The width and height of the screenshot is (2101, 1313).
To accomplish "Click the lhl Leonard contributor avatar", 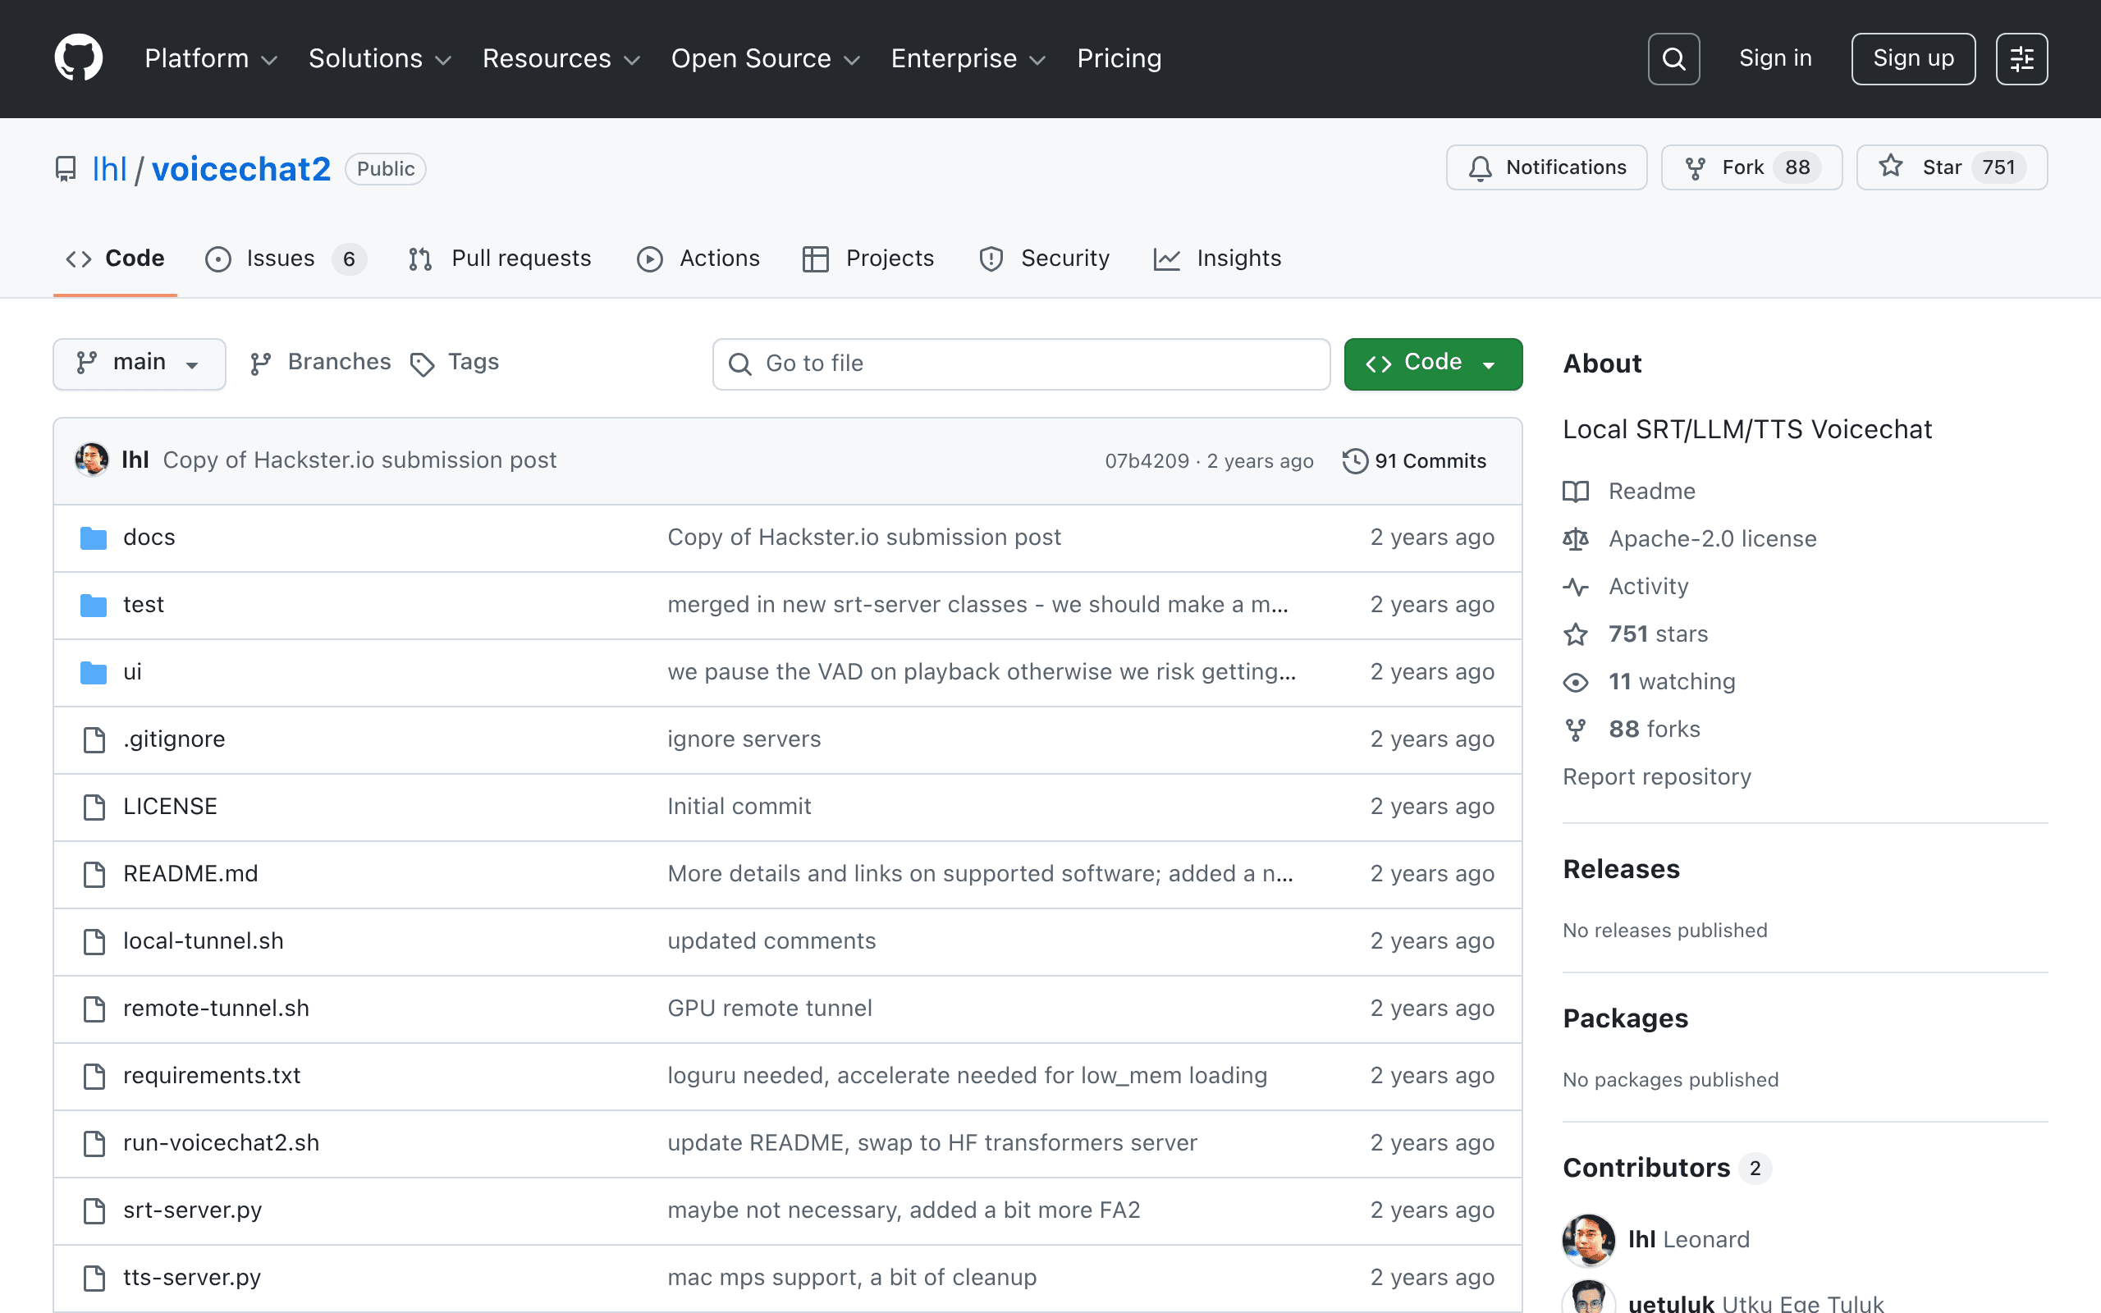I will point(1588,1240).
